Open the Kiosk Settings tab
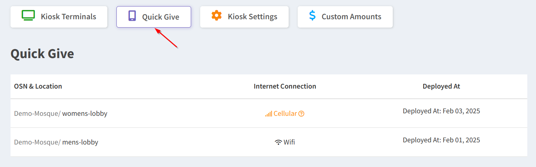 tap(244, 17)
